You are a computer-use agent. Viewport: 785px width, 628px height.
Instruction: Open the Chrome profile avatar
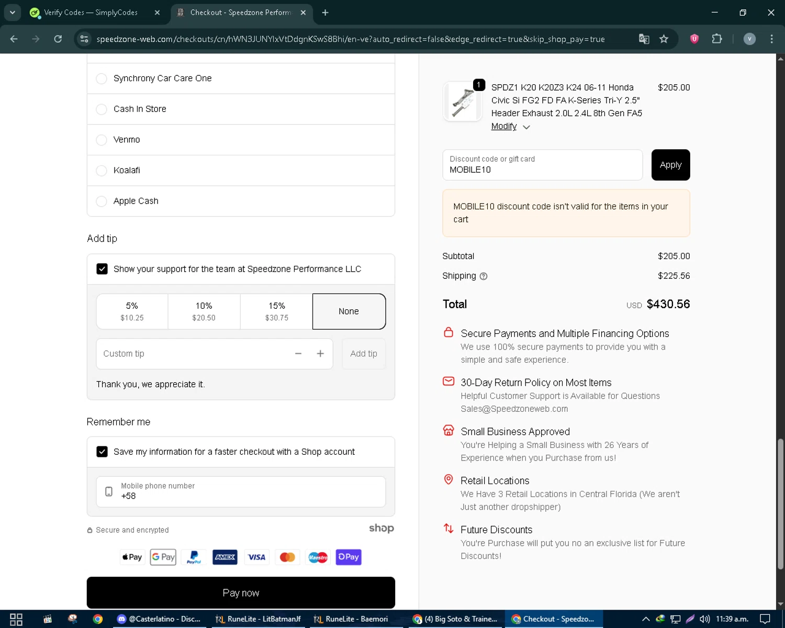749,39
